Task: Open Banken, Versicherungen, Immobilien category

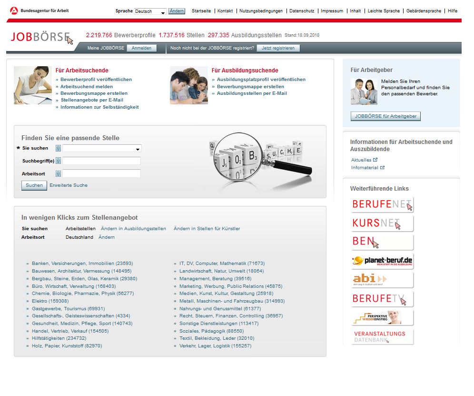Action: pos(82,264)
